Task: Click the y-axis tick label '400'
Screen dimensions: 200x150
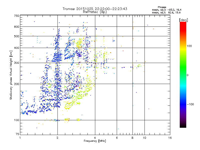Action: click(16, 48)
